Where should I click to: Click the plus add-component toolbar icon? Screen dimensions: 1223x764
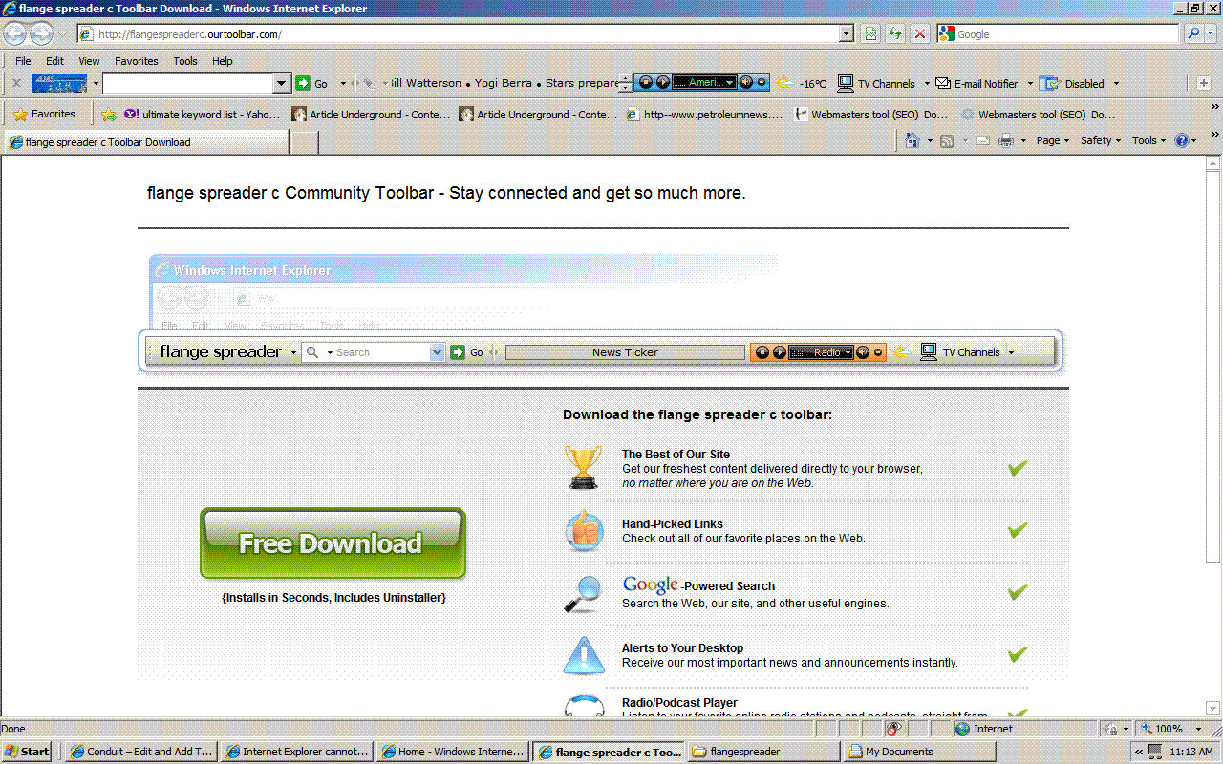[x=1203, y=83]
